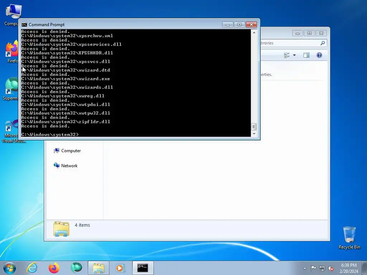Minimize the Explorer Libraries window
The image size is (367, 275).
point(297,33)
